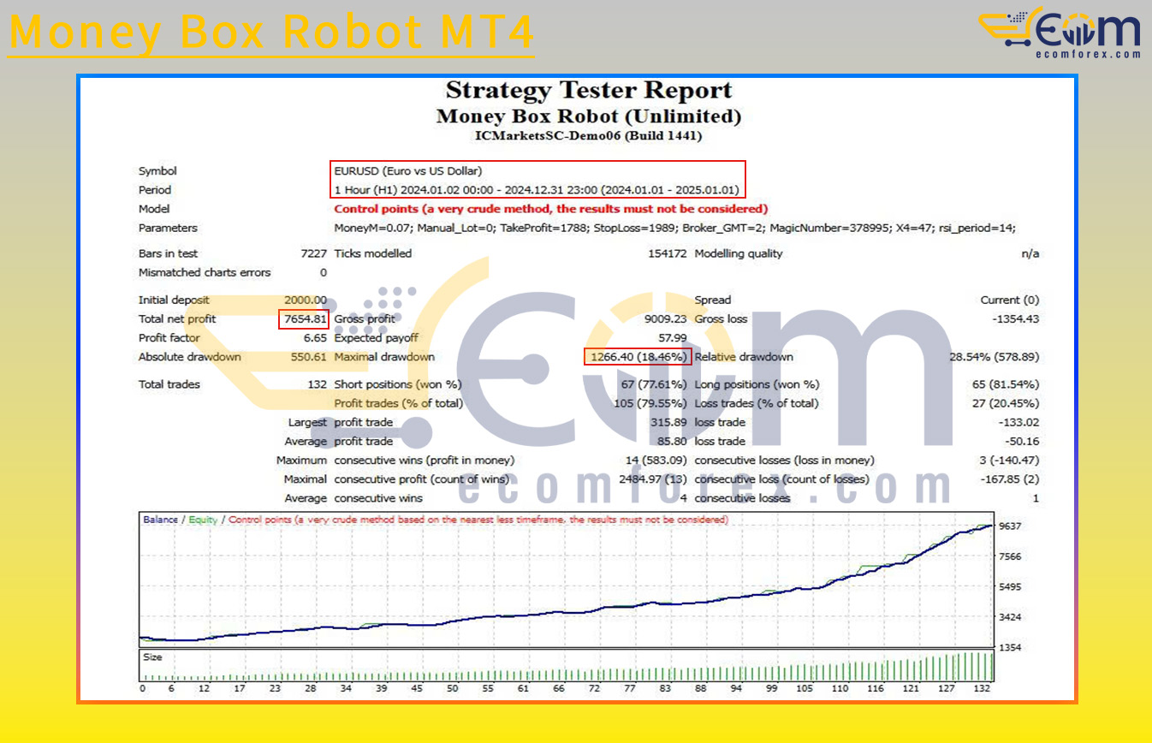Click the 1354 y-axis label on chart
This screenshot has height=743, width=1152.
coord(1009,648)
